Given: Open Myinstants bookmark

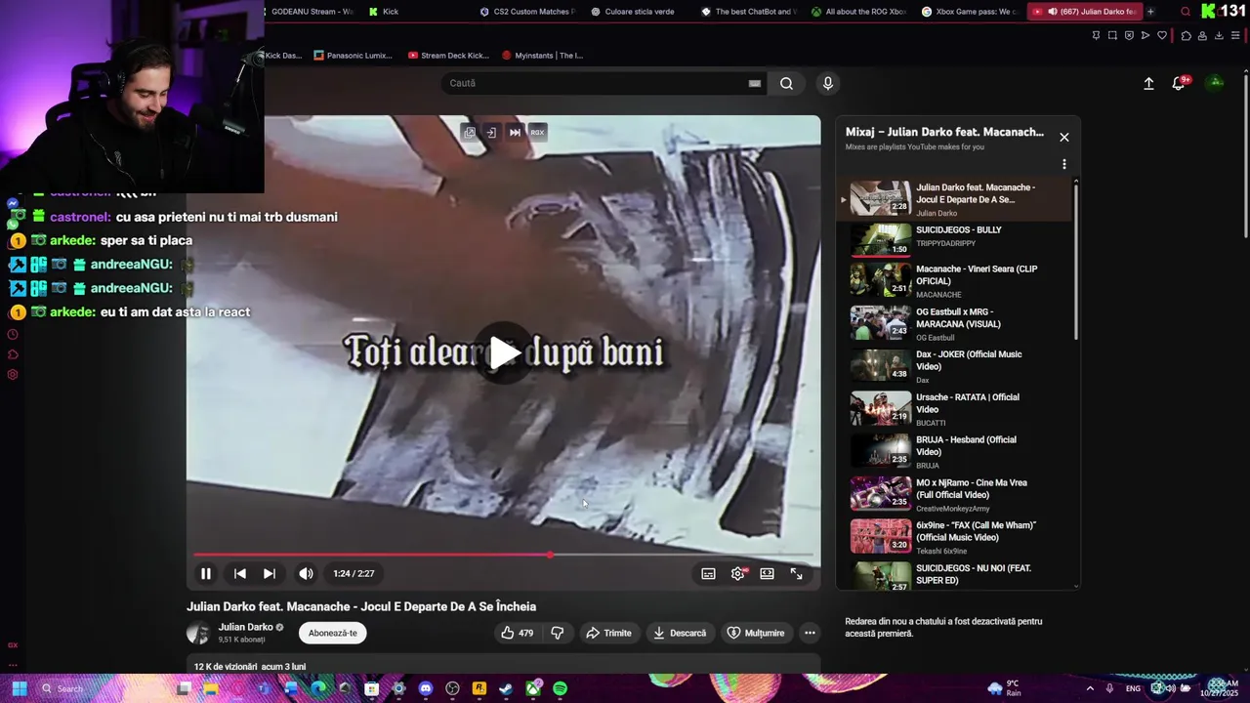Looking at the screenshot, I should click(542, 56).
